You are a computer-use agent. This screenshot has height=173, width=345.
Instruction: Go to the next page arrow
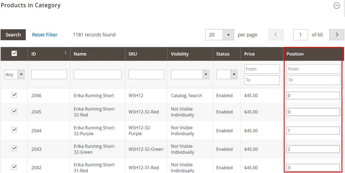337,35
